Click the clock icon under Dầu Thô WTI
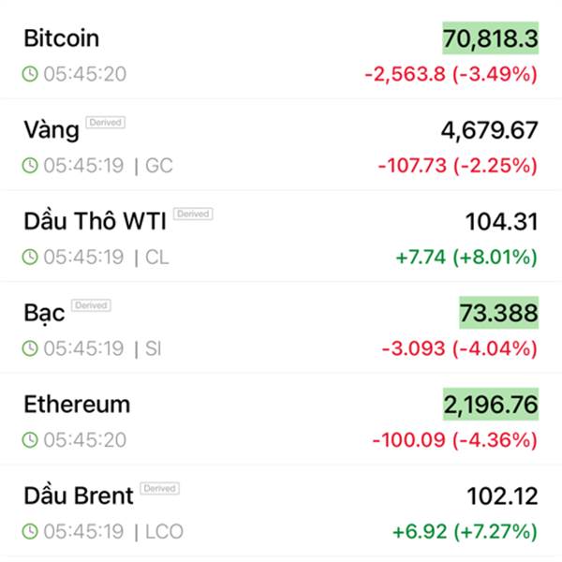This screenshot has height=562, width=562. pyautogui.click(x=31, y=257)
